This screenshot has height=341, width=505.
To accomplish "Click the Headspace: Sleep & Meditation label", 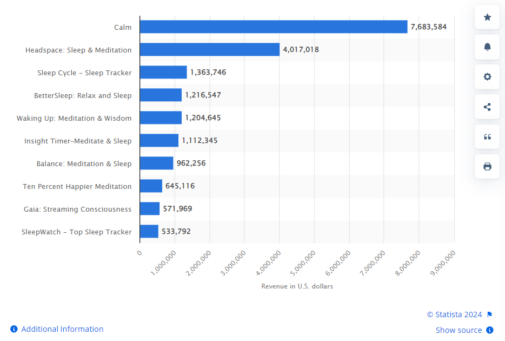I will 78,50.
